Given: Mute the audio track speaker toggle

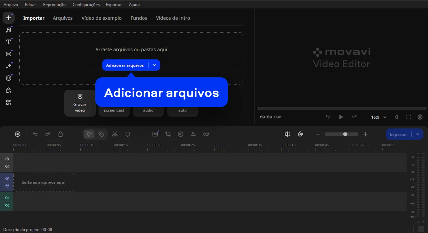Looking at the screenshot, I should 7,198.
